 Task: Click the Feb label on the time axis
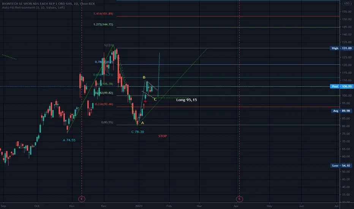tap(169, 206)
